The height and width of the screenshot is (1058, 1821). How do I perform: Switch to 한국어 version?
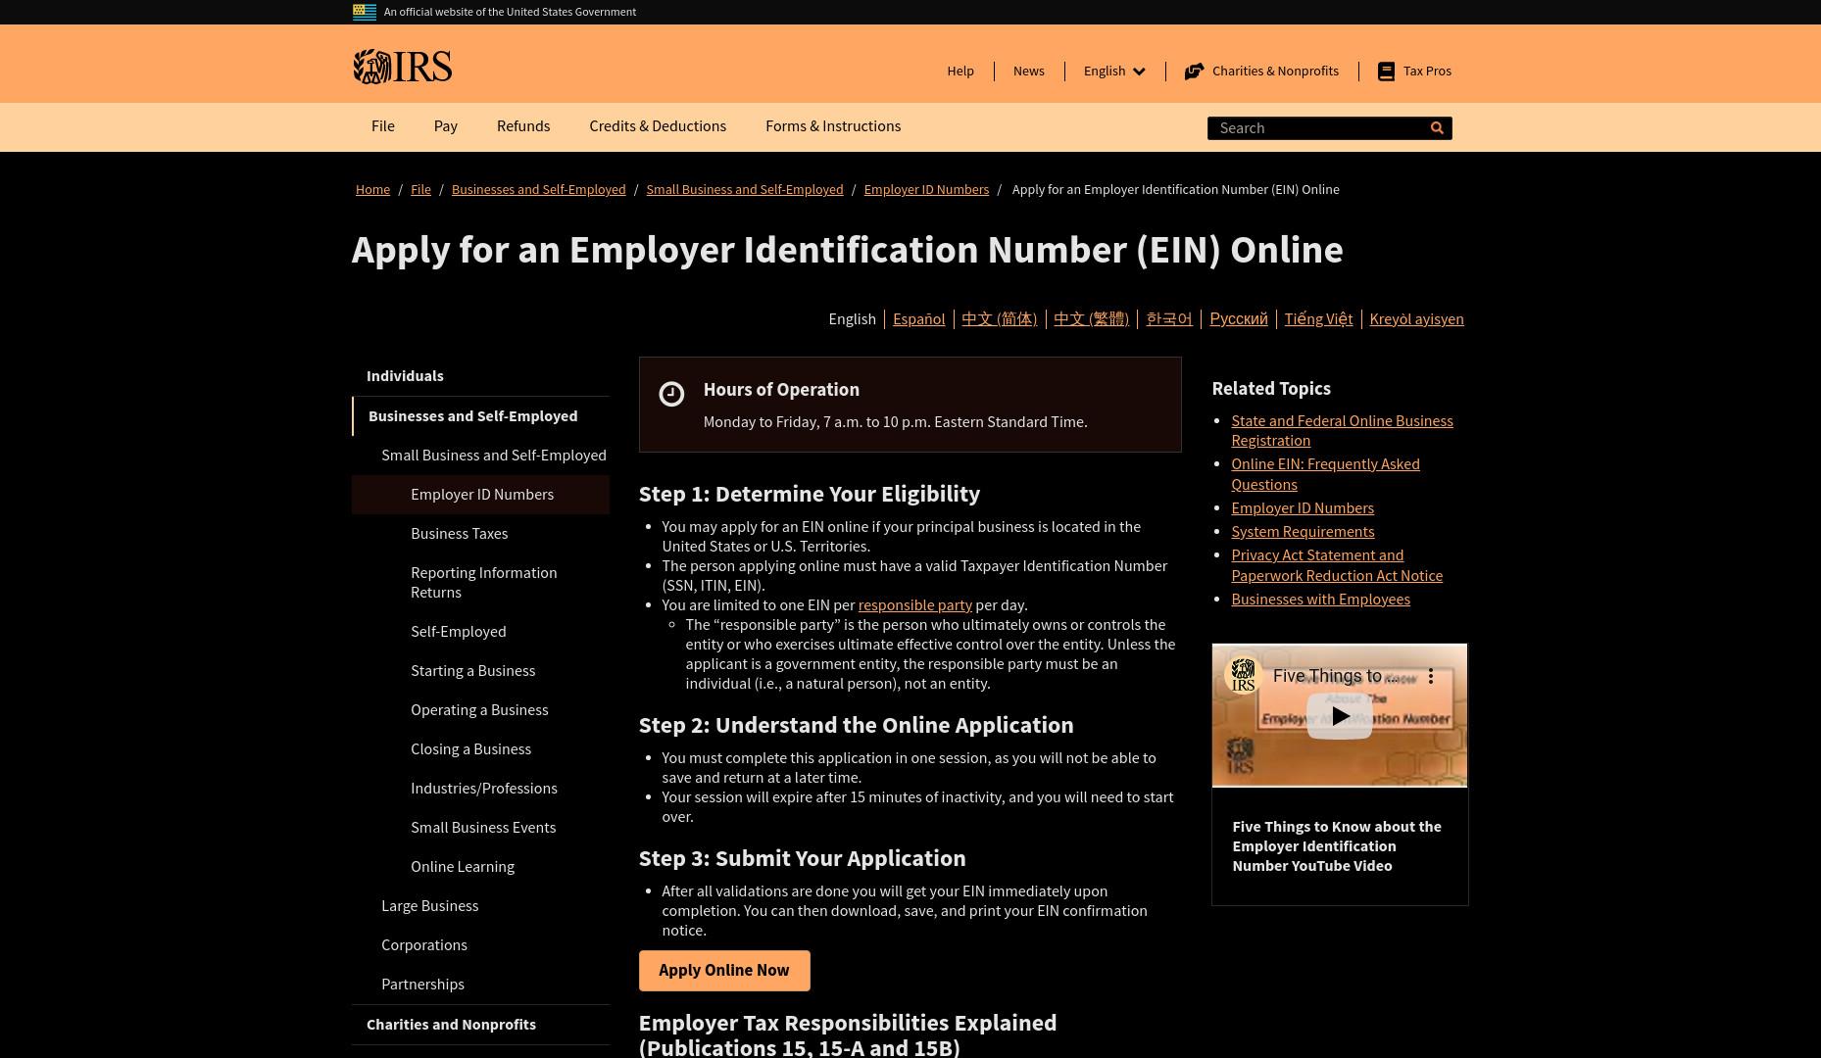pos(1169,319)
